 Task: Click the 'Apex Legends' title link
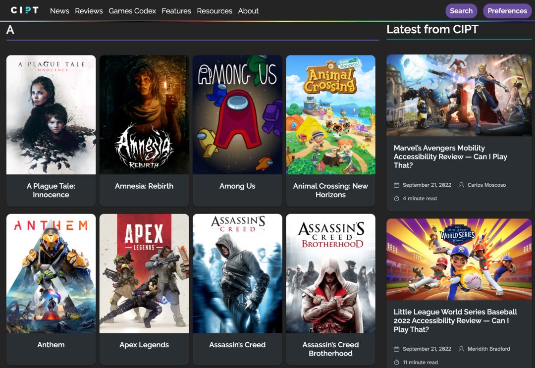point(144,345)
